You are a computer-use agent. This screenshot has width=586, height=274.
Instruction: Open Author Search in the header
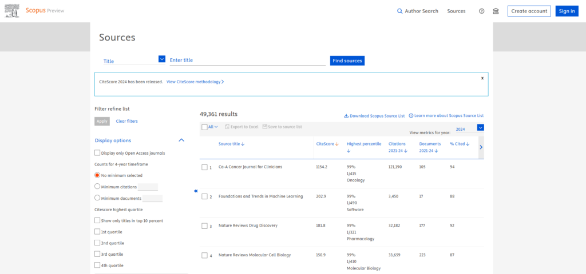click(x=417, y=11)
